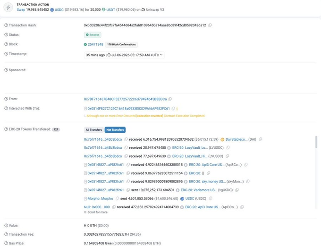Select the gas price 0.164303408 Gwei text
This screenshot has width=321, height=246.
(x=98, y=243)
